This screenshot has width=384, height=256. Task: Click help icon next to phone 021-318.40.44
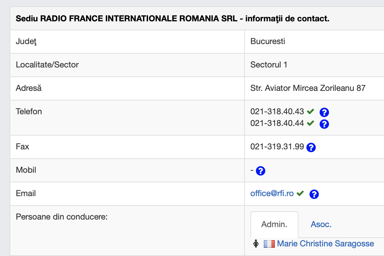click(324, 124)
